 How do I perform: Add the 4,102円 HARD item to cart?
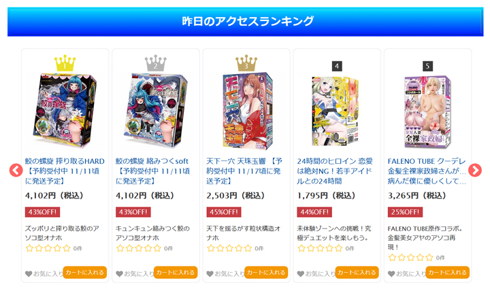point(84,272)
